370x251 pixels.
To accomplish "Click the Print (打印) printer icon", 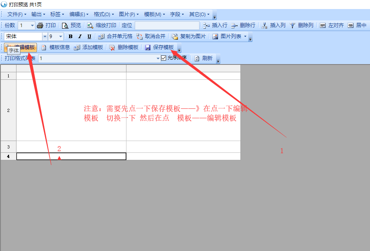I will (40, 26).
